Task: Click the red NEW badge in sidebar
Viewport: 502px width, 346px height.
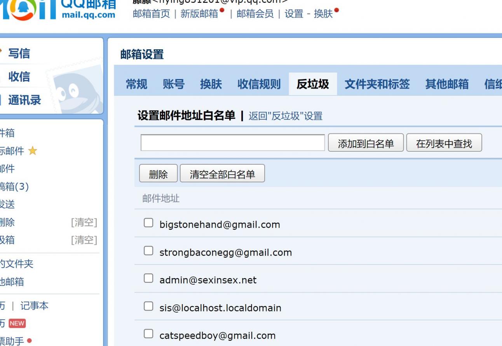Action: pyautogui.click(x=17, y=324)
